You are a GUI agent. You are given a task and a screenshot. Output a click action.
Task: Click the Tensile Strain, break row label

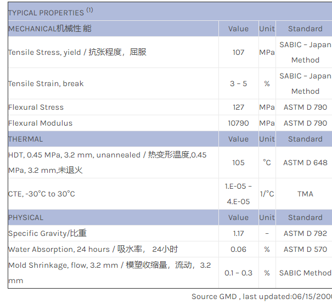pos(46,83)
